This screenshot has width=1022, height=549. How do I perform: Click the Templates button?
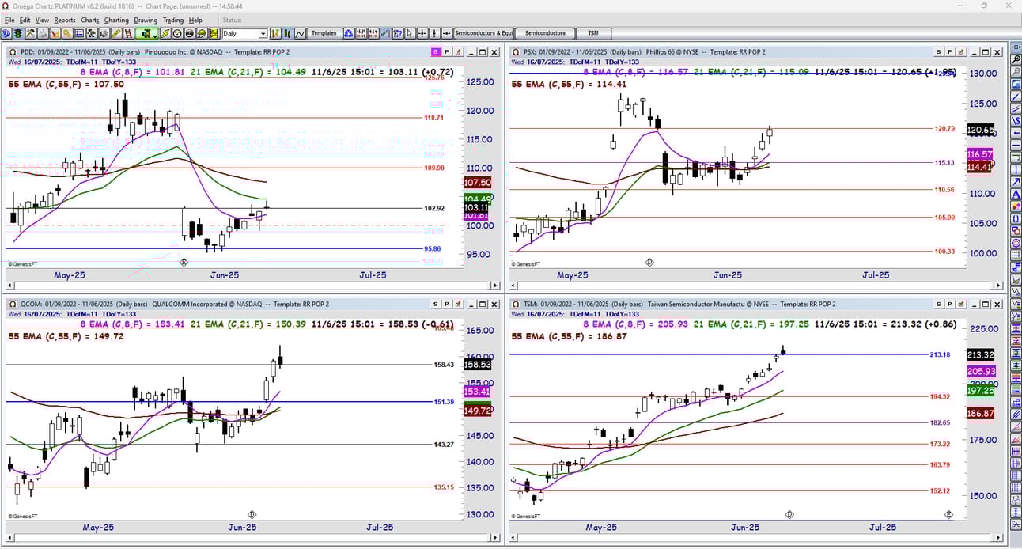(324, 34)
